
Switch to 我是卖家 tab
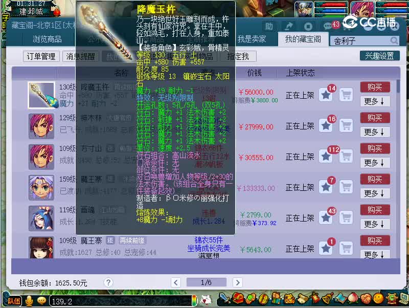coord(252,39)
